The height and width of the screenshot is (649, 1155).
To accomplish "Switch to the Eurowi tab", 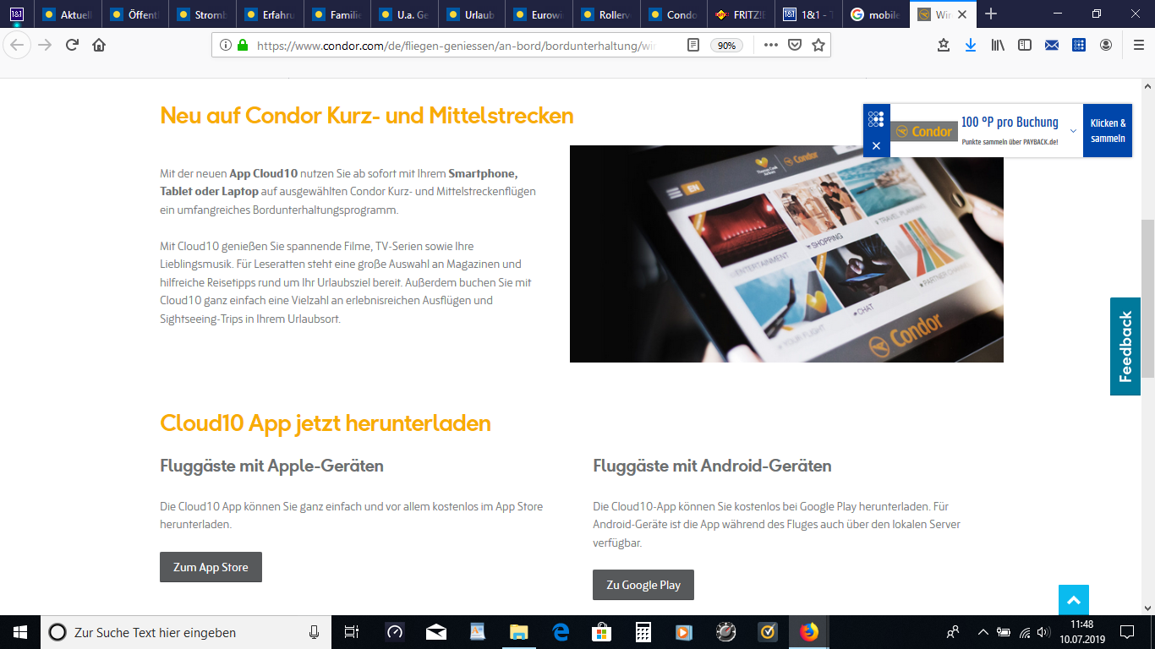I will (x=539, y=14).
